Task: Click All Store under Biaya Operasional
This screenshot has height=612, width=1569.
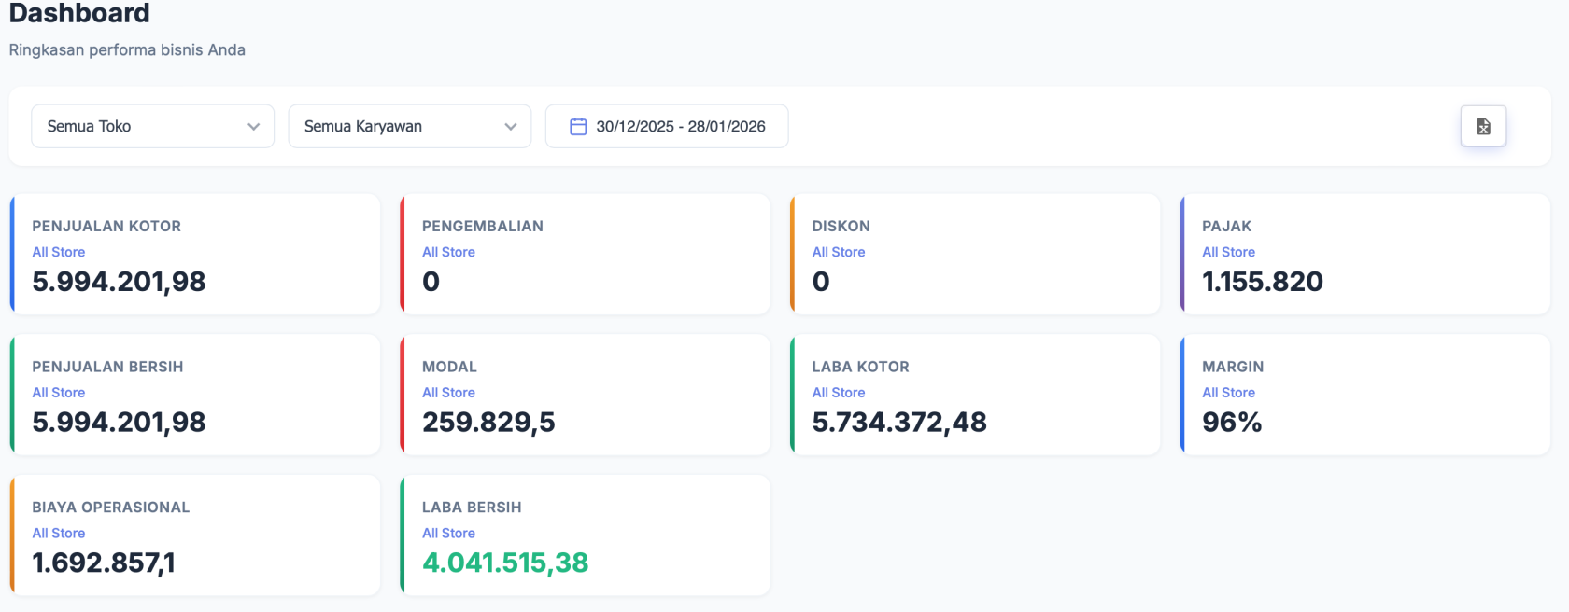Action: (59, 534)
